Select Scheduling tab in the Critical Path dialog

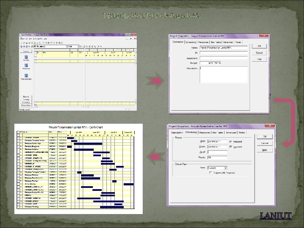tap(191, 132)
